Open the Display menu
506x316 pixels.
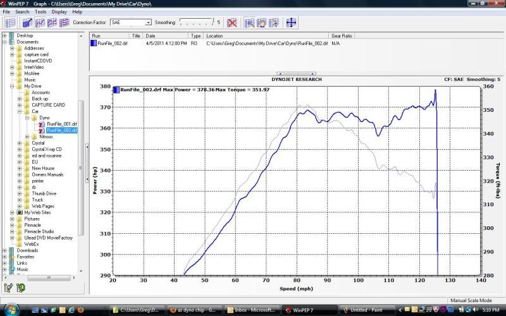[x=59, y=11]
